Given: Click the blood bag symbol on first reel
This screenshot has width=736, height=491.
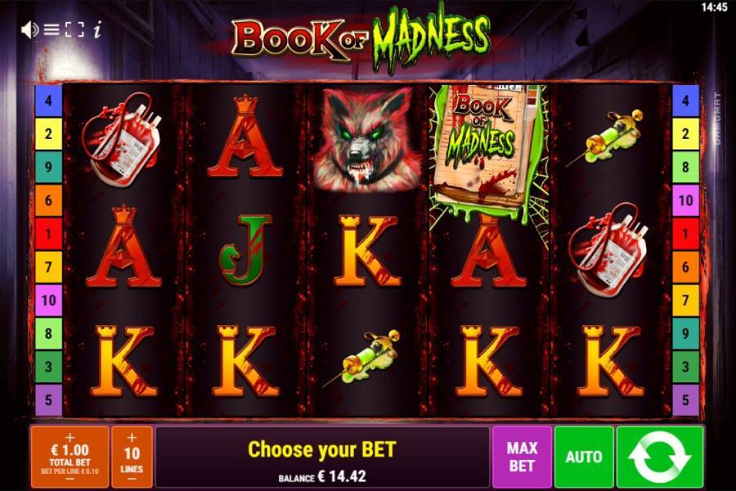Looking at the screenshot, I should click(x=121, y=139).
